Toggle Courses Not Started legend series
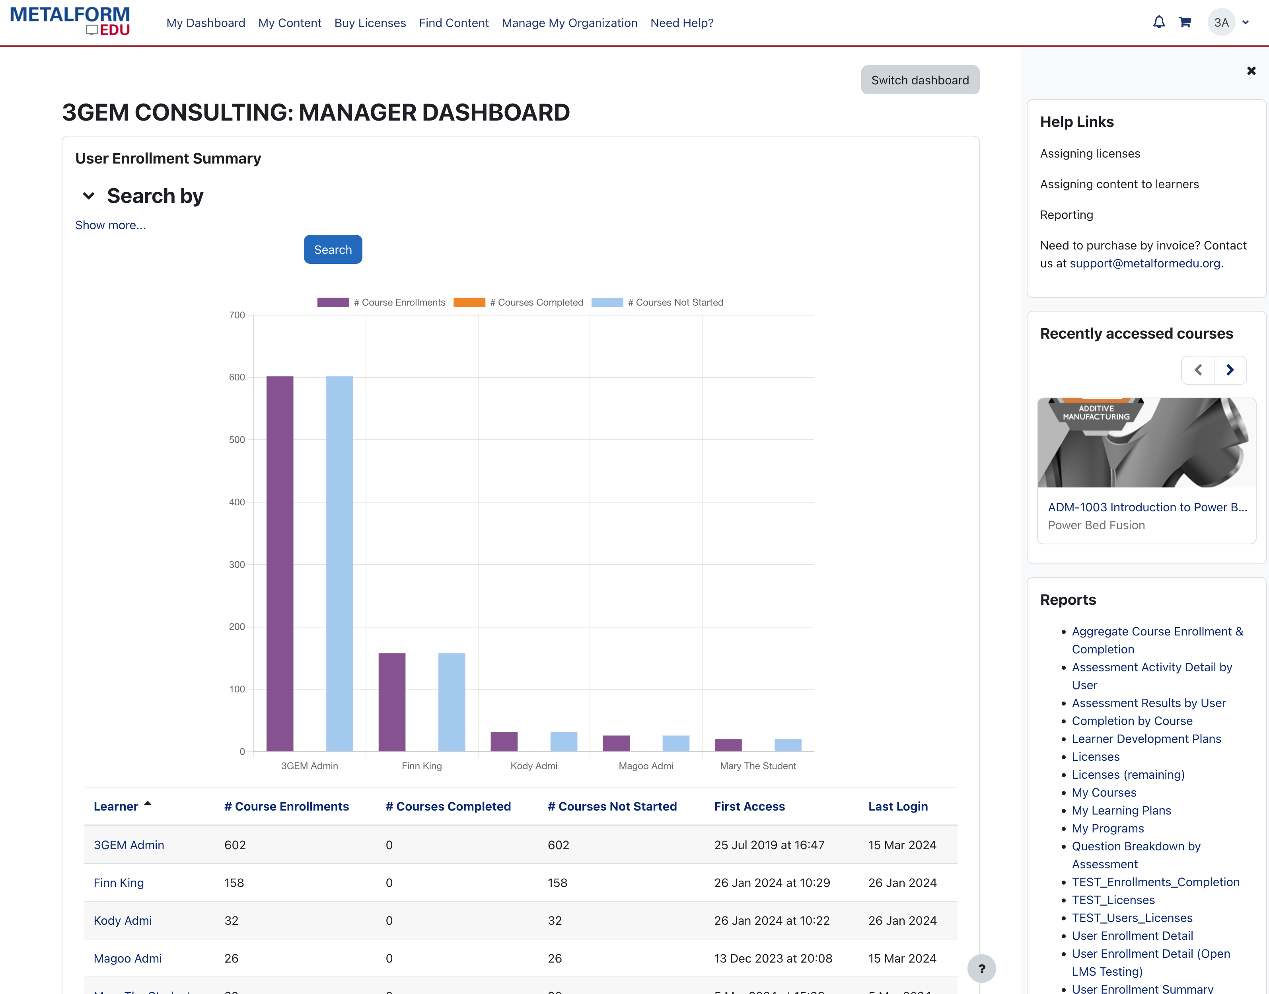Screen dimensions: 1269x994 657,303
